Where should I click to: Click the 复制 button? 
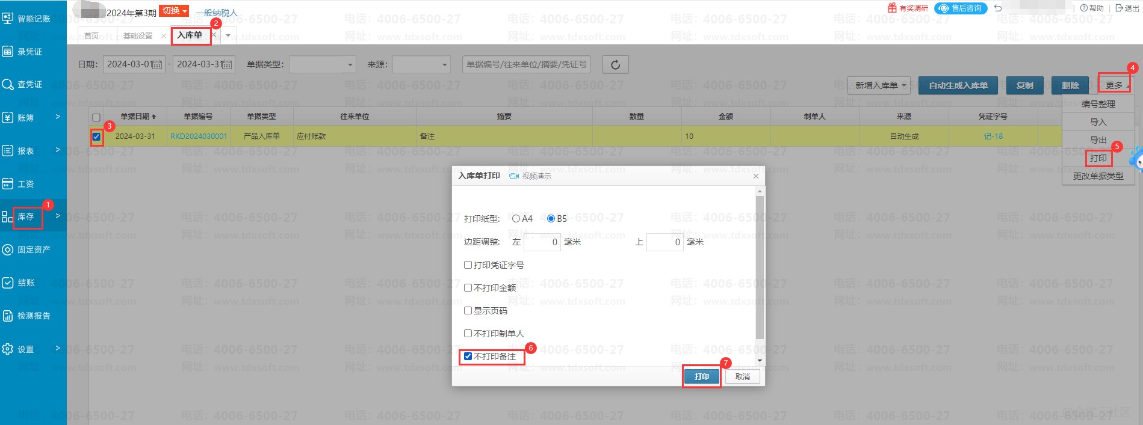point(1024,85)
